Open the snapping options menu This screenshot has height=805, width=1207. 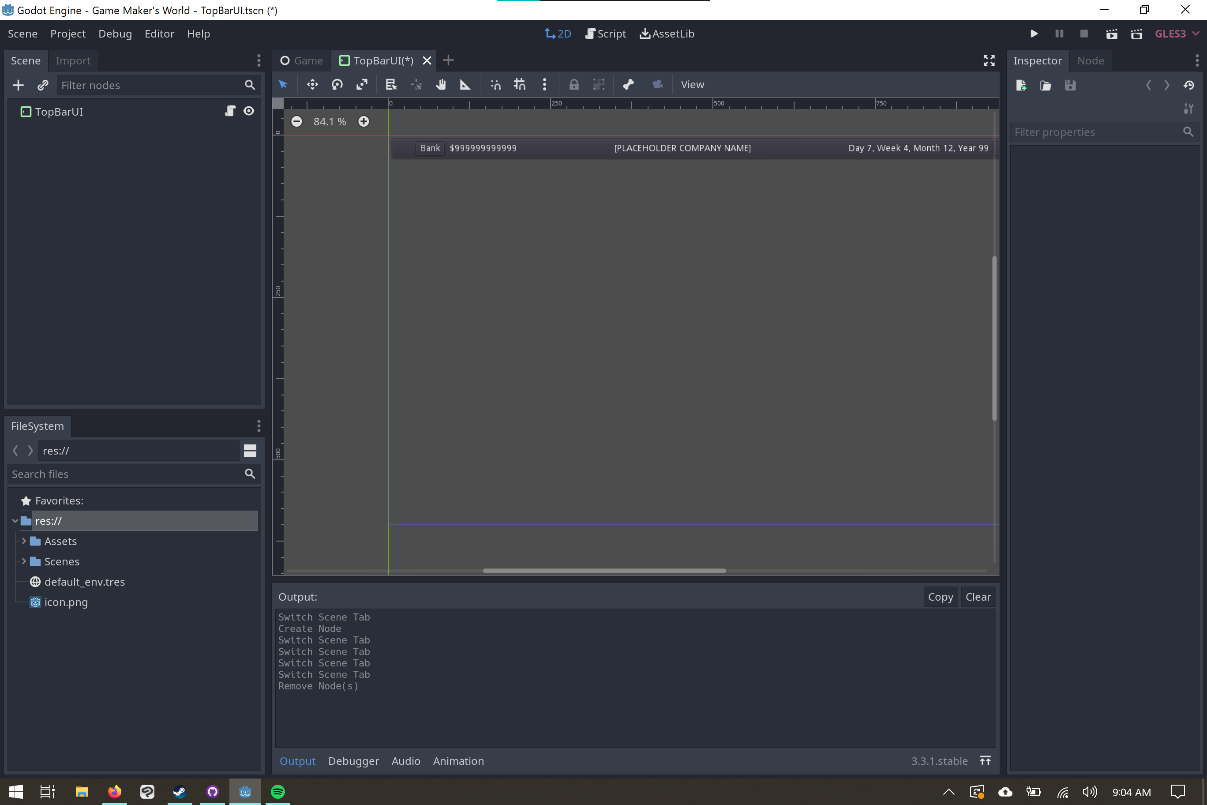[544, 84]
